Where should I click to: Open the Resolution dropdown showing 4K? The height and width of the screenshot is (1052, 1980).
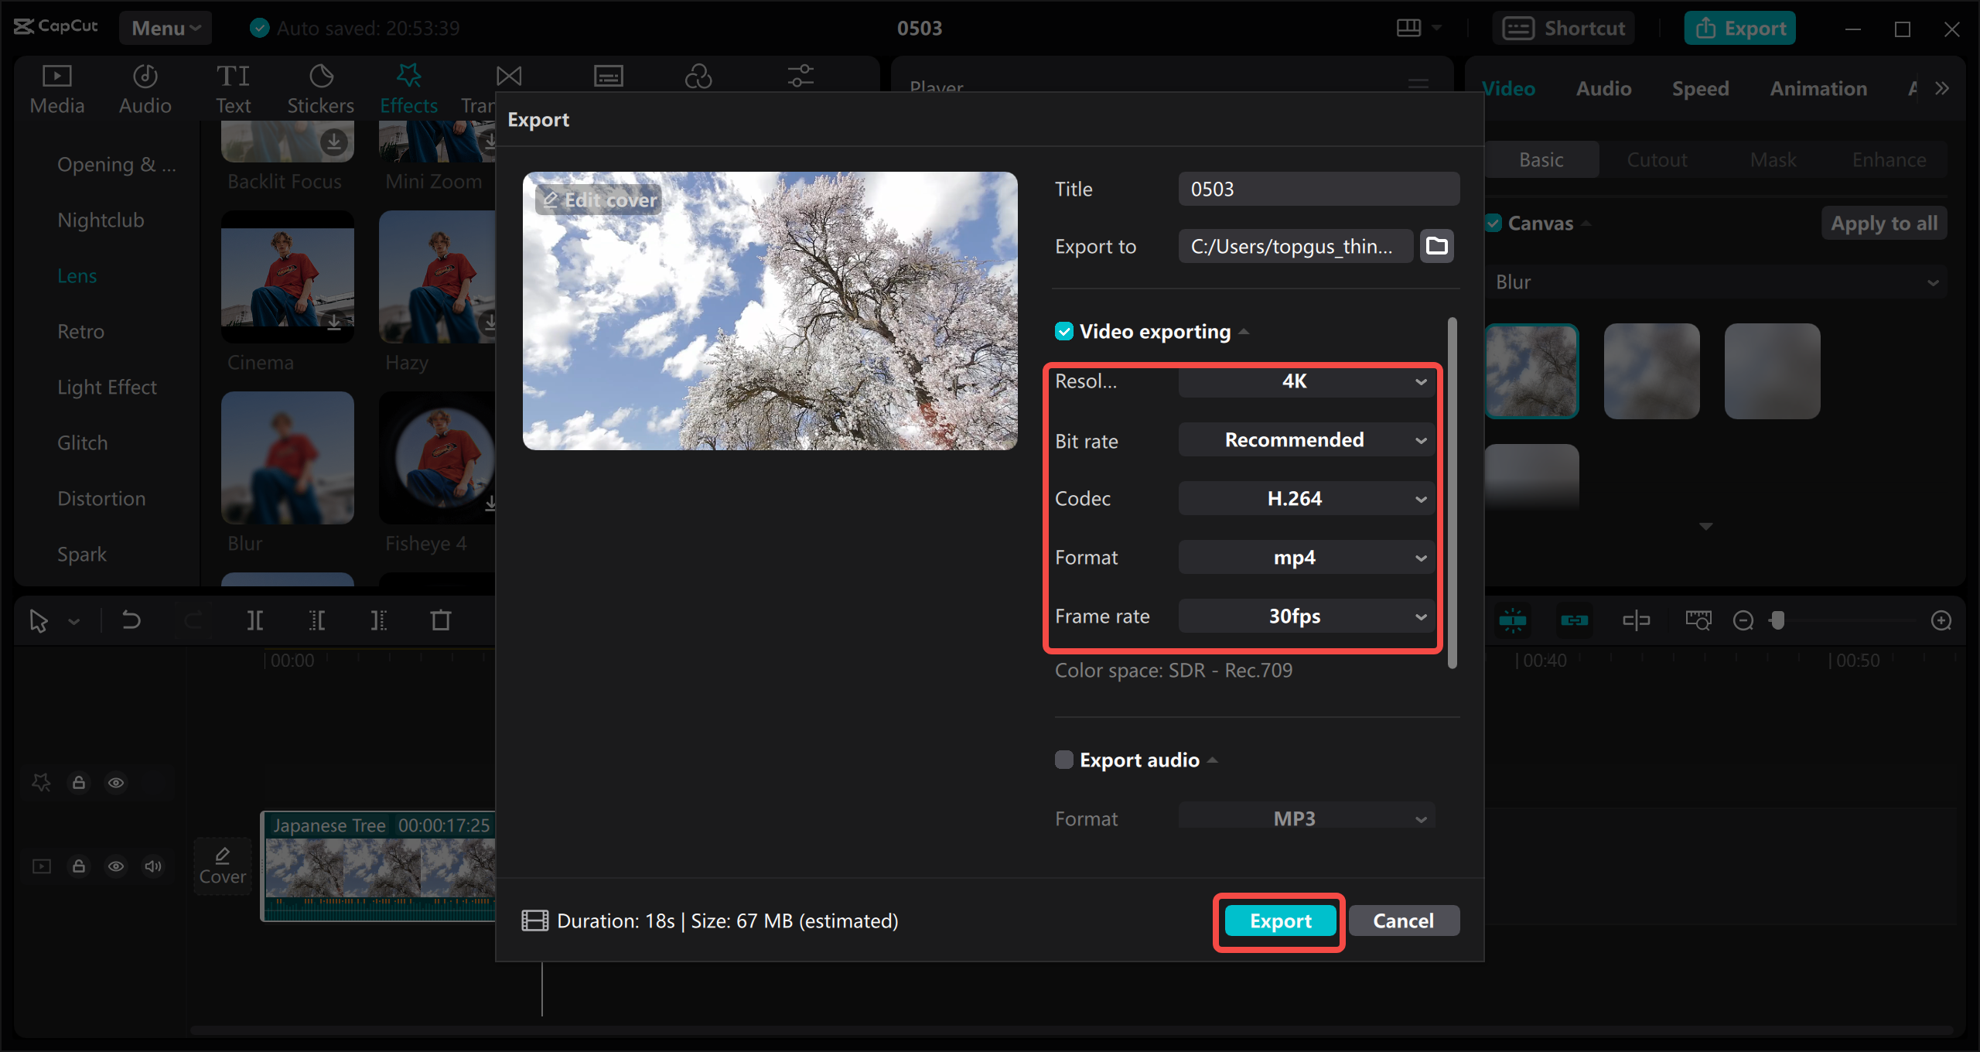pyautogui.click(x=1306, y=381)
